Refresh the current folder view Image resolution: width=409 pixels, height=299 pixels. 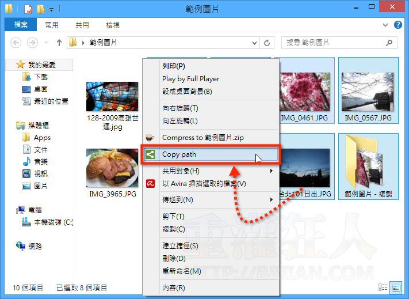pyautogui.click(x=267, y=43)
